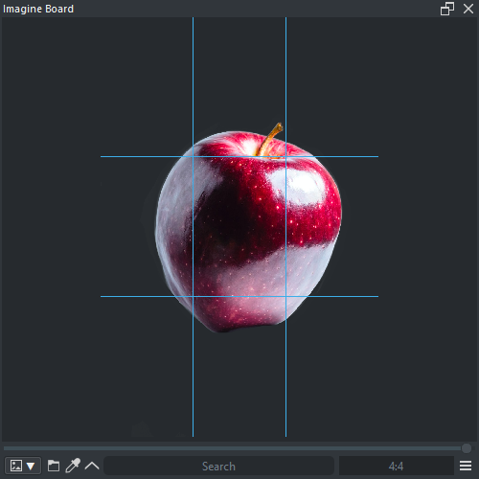479x479 pixels.
Task: Float the Imagine Board panel window
Action: tap(447, 9)
